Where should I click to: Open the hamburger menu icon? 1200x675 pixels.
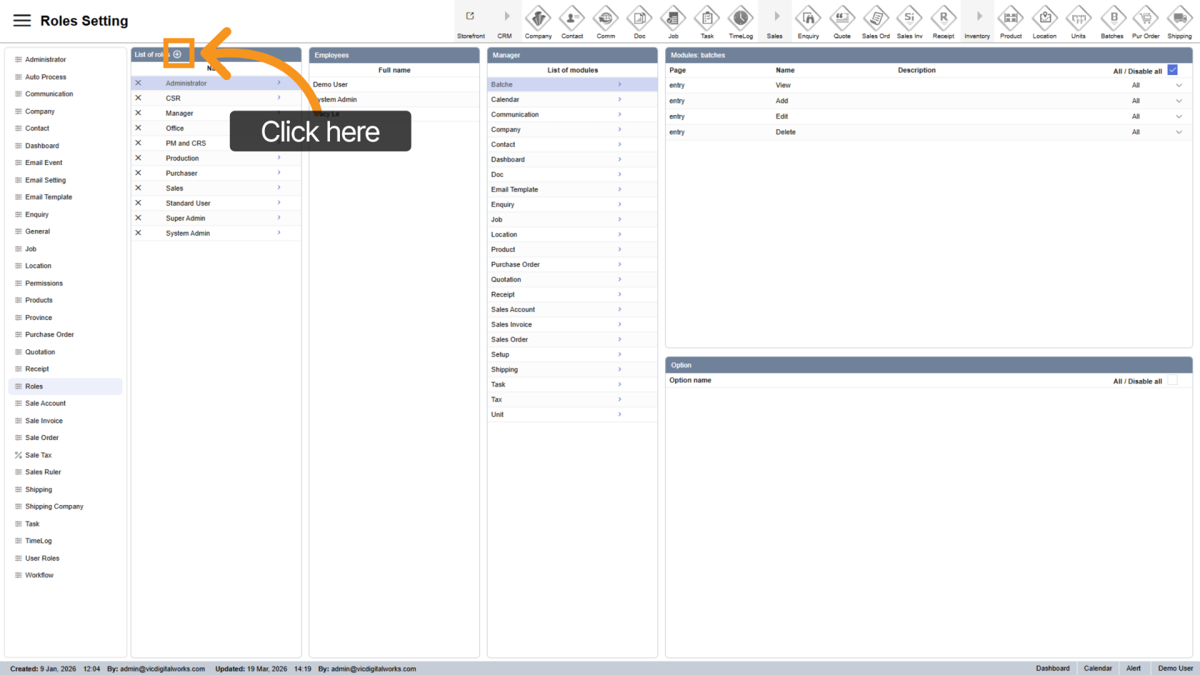tap(22, 21)
